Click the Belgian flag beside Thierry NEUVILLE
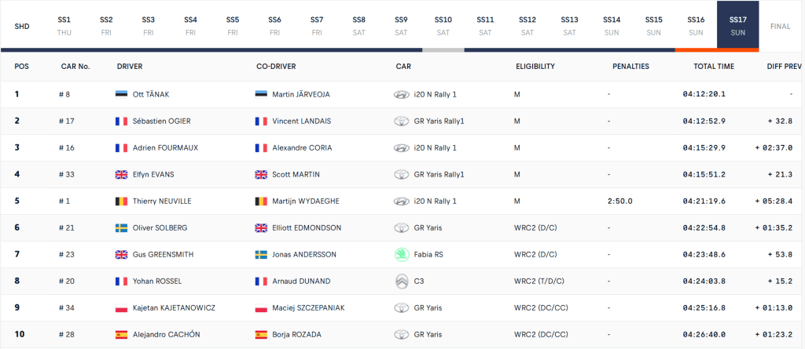805x349 pixels. point(121,201)
